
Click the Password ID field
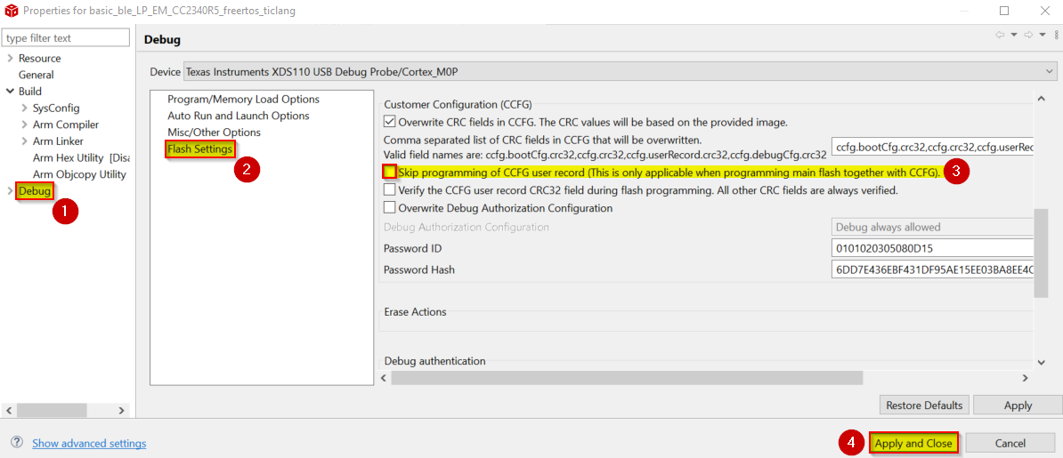click(932, 248)
